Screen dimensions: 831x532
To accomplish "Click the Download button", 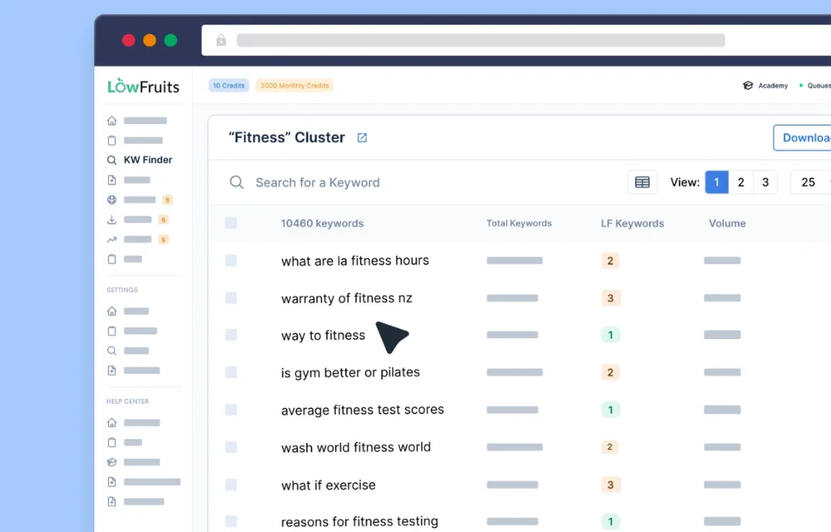I will click(x=803, y=138).
